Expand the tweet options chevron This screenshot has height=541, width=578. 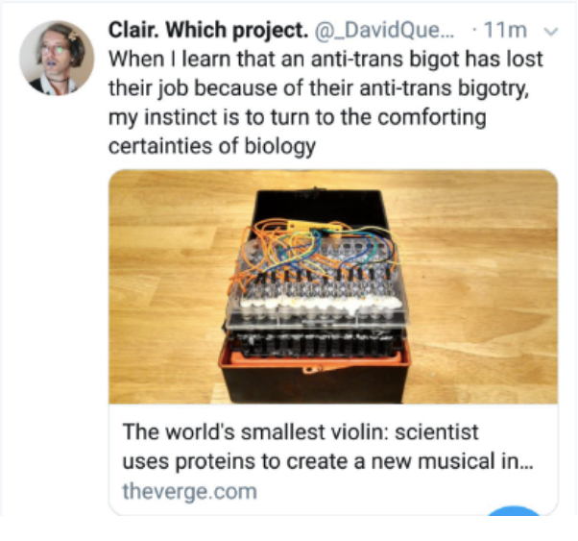551,32
